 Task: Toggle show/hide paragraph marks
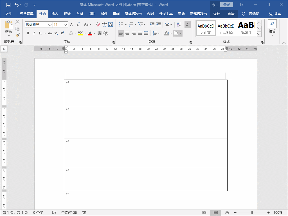[x=188, y=24]
